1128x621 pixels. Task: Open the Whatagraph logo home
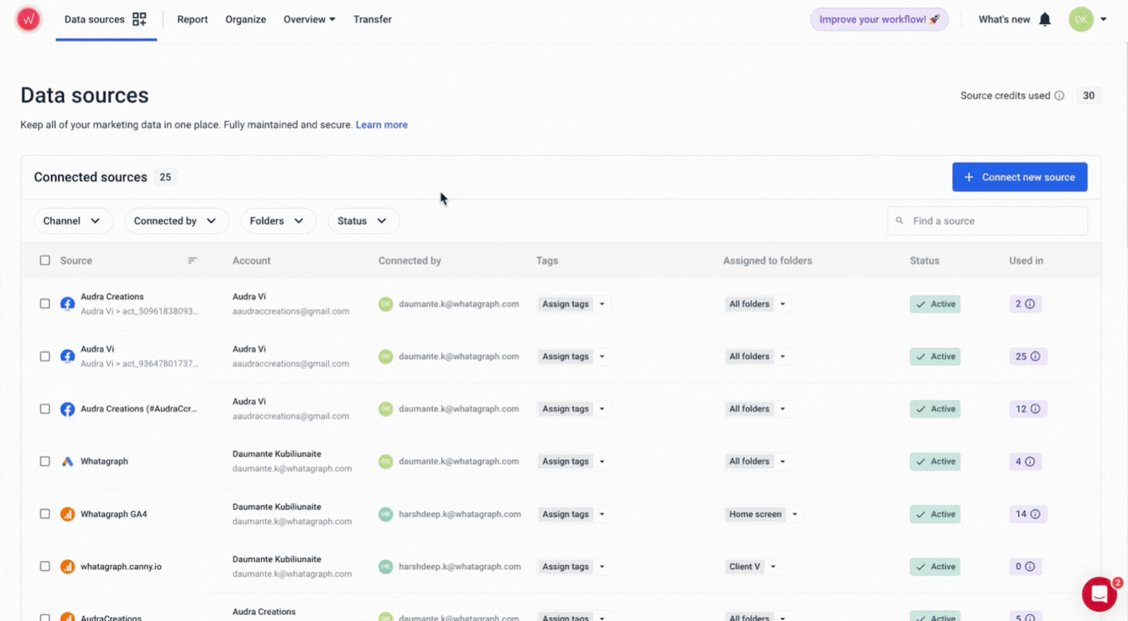(28, 19)
